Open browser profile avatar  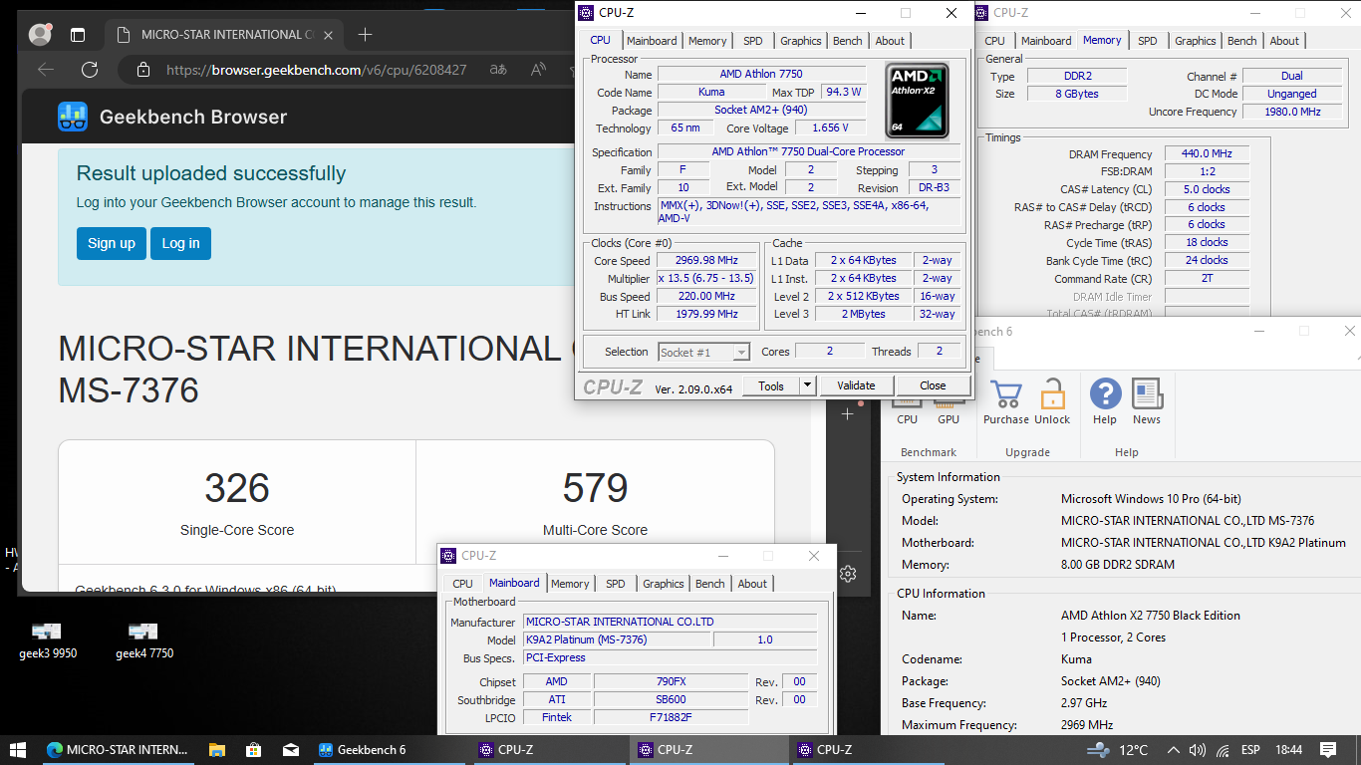click(40, 34)
